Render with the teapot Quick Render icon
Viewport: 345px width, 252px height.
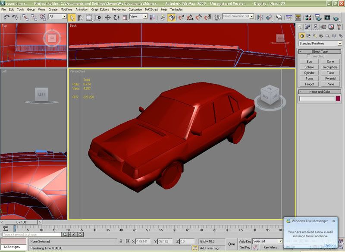tap(336, 17)
